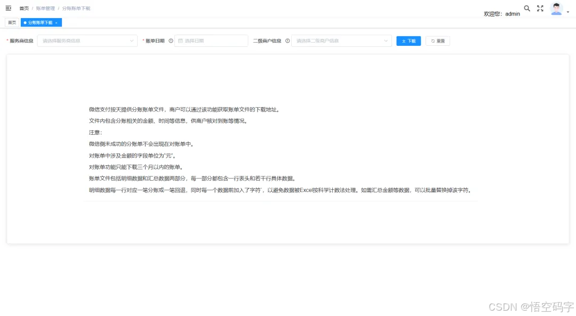Image resolution: width=576 pixels, height=316 pixels.
Task: Click the line about 字段单位为“元”
Action: tap(133, 156)
